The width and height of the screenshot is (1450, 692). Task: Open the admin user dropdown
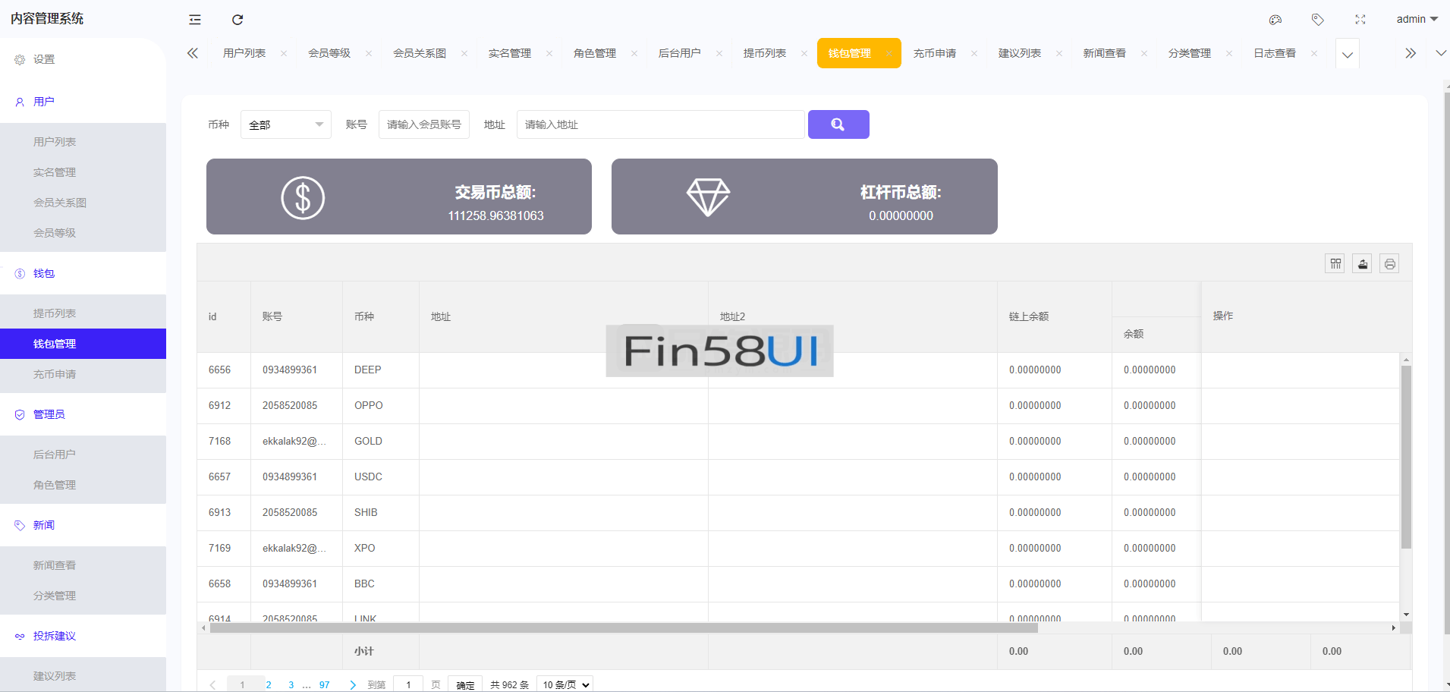[1417, 20]
